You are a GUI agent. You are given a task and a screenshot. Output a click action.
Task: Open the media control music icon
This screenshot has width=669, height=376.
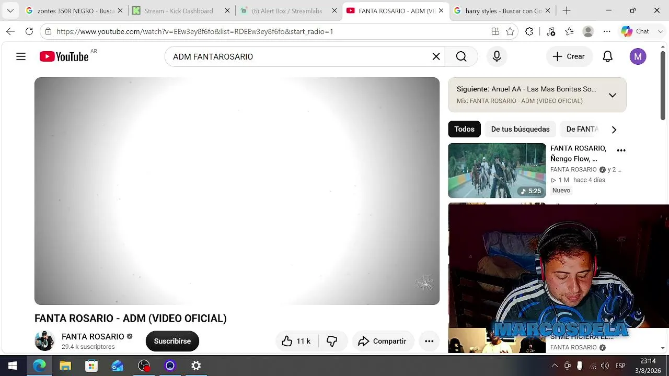(550, 31)
